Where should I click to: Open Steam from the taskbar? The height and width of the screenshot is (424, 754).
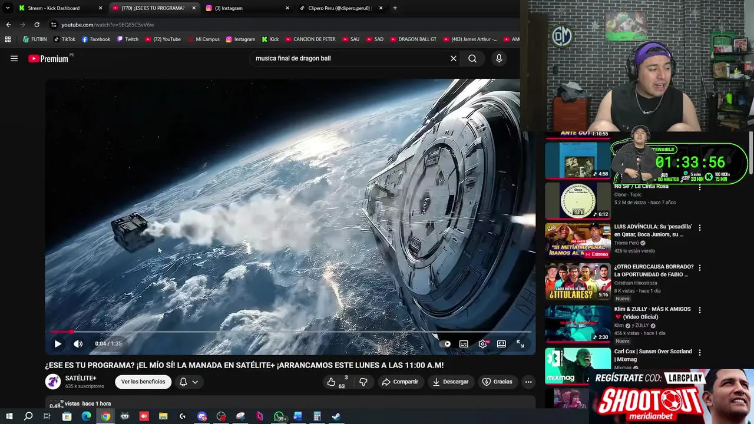pos(336,416)
